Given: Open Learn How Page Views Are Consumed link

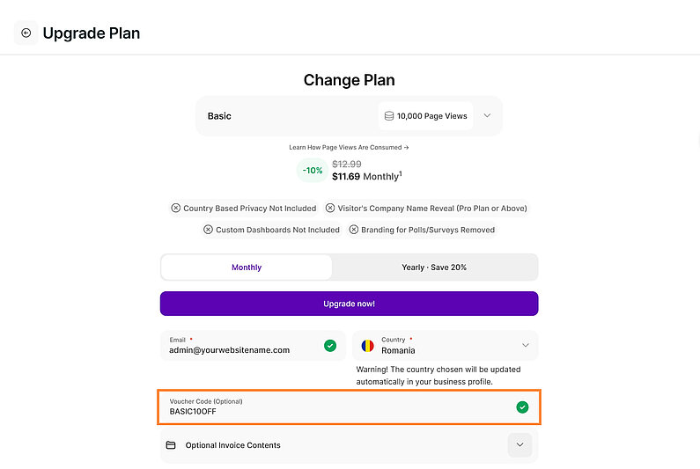Looking at the screenshot, I should (349, 148).
